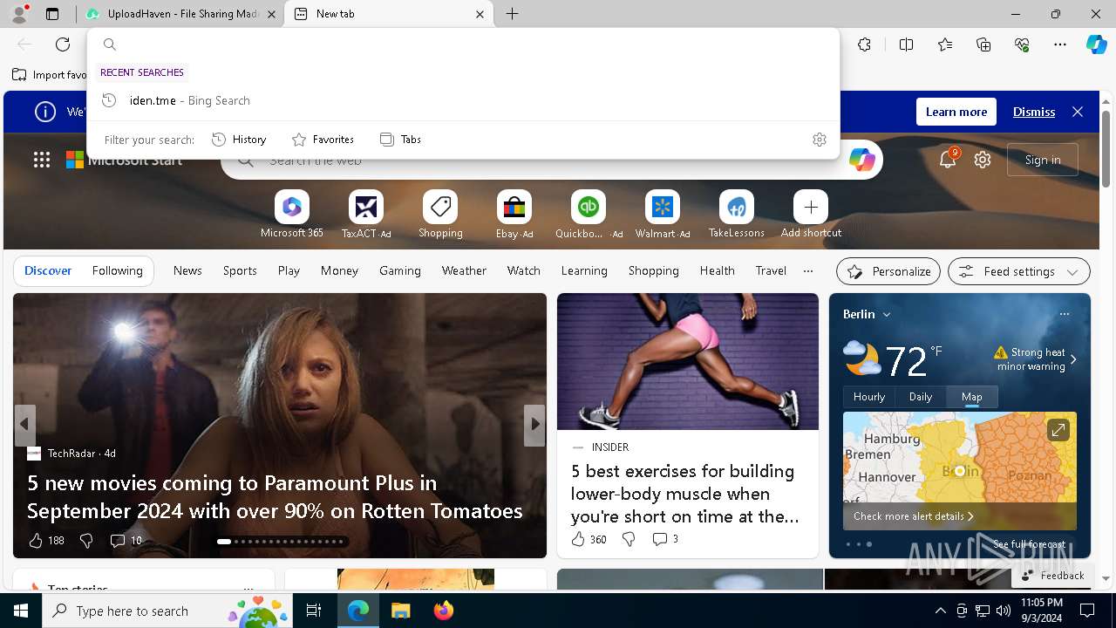Open a new browser tab
Image resolution: width=1116 pixels, height=628 pixels.
click(513, 14)
